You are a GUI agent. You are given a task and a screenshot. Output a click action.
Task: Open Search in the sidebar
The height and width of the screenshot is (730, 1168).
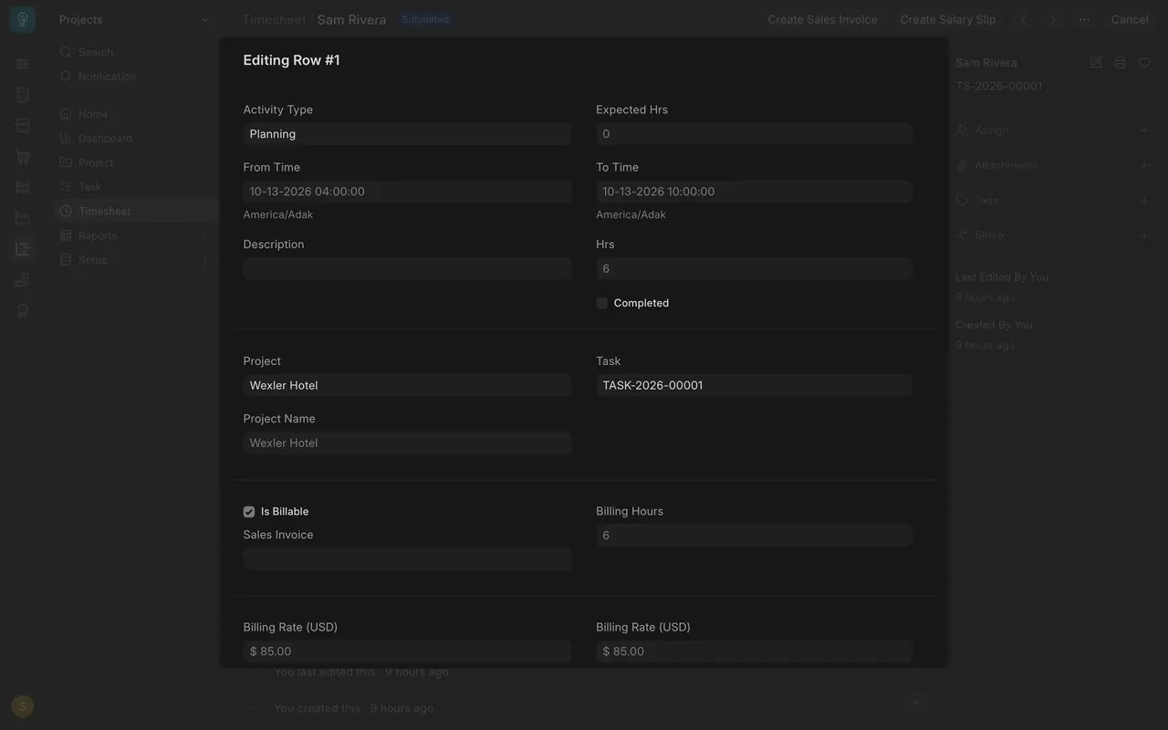(x=135, y=52)
